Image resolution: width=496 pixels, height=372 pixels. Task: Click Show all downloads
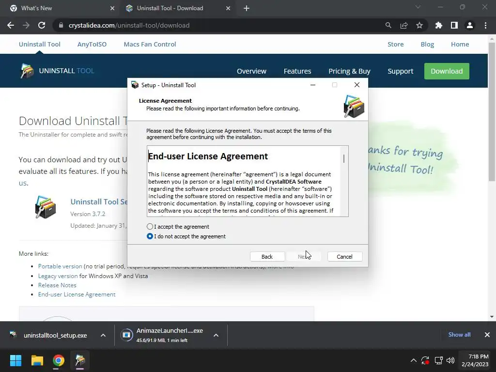(x=459, y=335)
